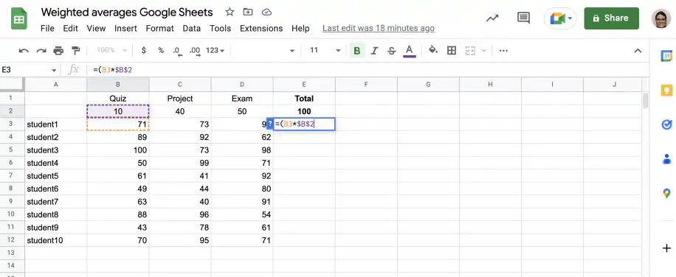Open the File menu
This screenshot has width=676, height=277.
[47, 29]
